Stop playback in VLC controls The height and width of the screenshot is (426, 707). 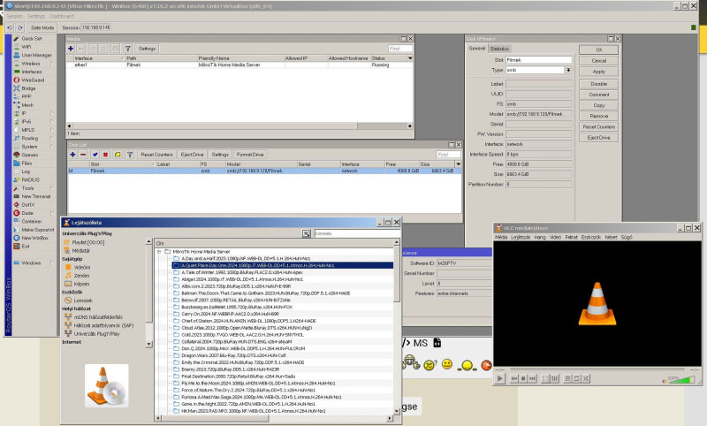point(523,378)
